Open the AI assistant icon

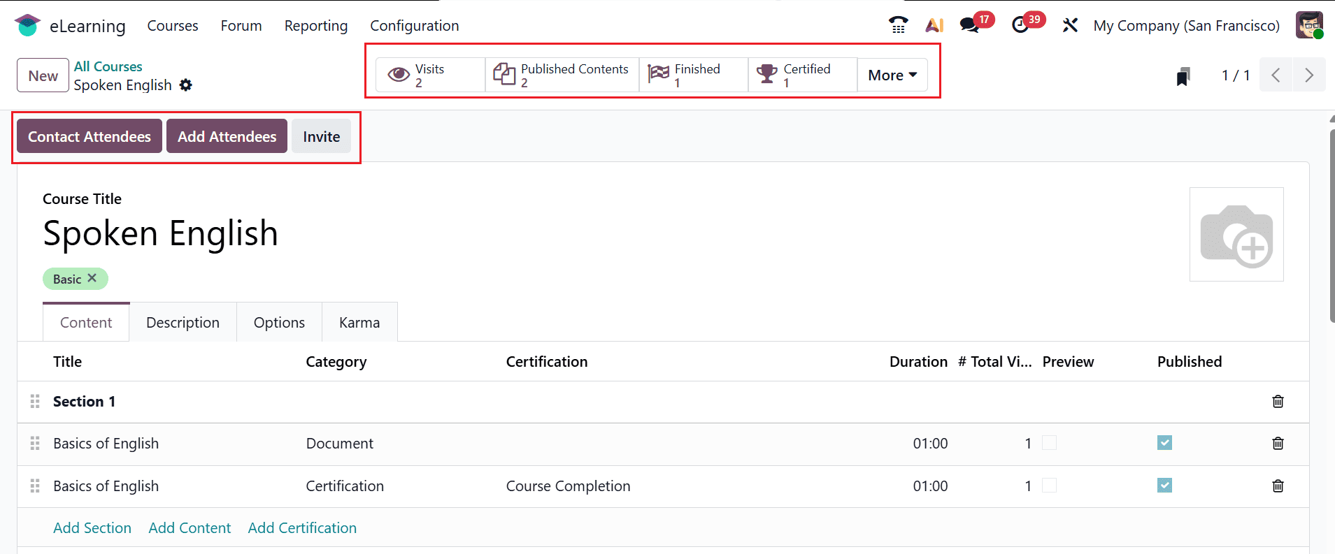pyautogui.click(x=934, y=25)
